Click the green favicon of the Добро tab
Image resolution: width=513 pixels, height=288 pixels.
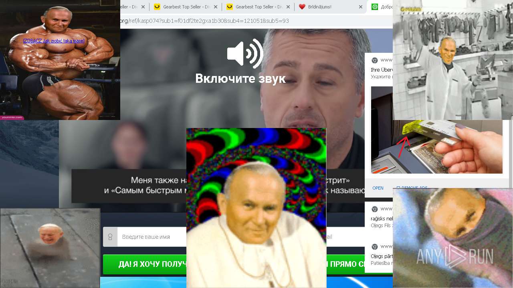click(x=375, y=7)
